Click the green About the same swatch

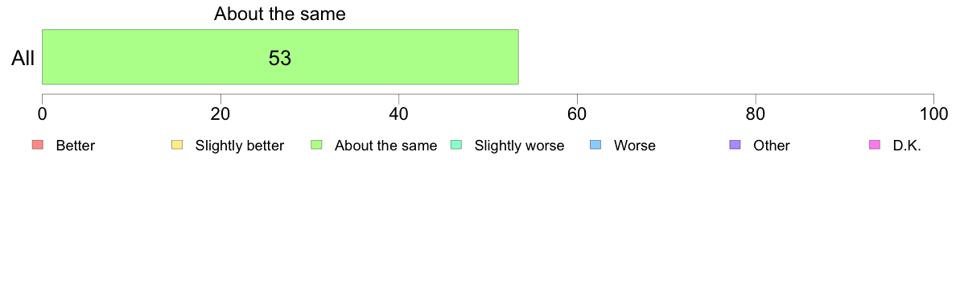[x=315, y=145]
